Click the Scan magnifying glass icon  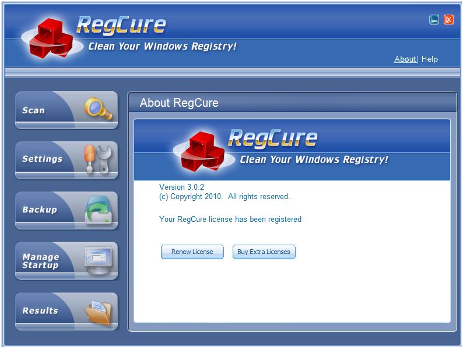(x=98, y=109)
